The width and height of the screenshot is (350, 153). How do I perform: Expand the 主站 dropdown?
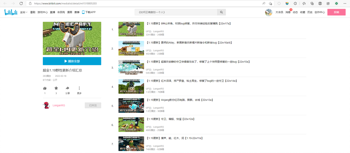coord(24,12)
